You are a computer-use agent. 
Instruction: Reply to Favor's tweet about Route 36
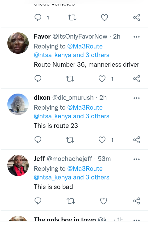tap(38, 79)
